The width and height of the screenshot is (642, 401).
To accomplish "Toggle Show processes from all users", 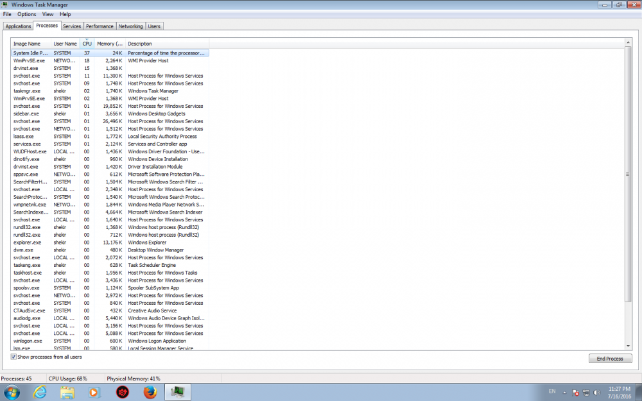I will pos(13,357).
